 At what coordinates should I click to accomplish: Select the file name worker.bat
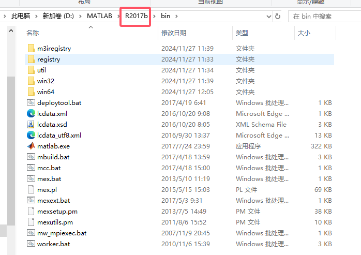click(54, 244)
